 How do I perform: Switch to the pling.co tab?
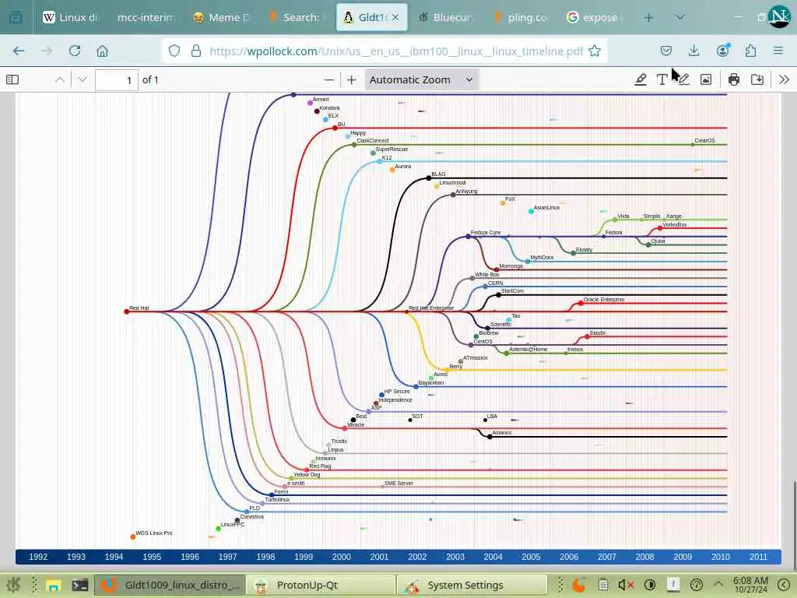point(521,17)
